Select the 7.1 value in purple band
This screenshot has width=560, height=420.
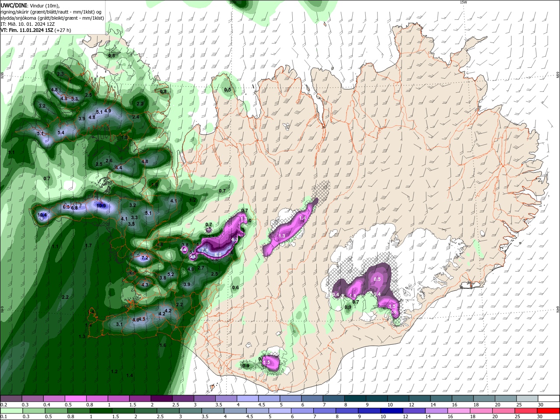click(x=204, y=250)
